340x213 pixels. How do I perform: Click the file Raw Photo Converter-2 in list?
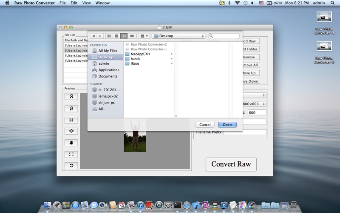point(149,44)
